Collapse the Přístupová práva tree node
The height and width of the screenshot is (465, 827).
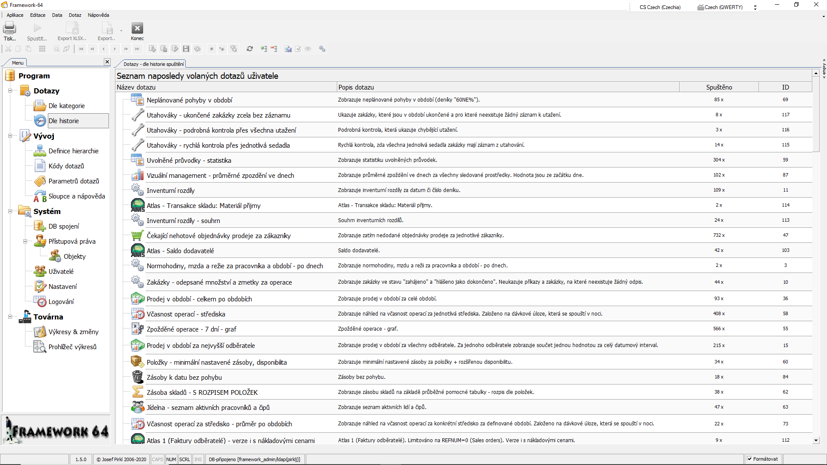[25, 242]
